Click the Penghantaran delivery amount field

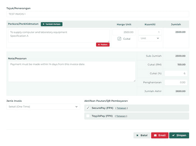pyautogui.click(x=176, y=82)
